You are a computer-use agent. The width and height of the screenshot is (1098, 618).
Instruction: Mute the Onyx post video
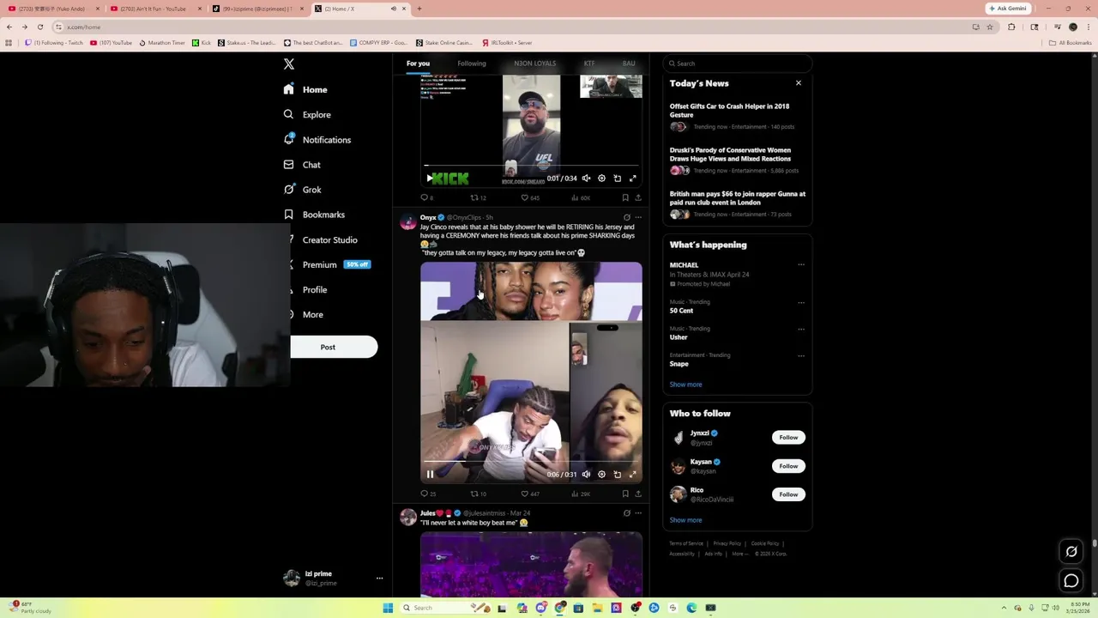(586, 474)
